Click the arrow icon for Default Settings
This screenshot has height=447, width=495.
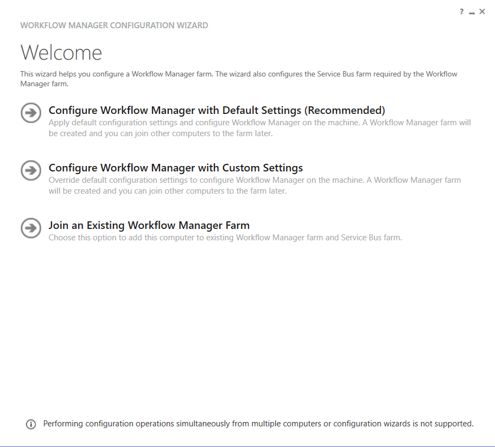pos(31,113)
